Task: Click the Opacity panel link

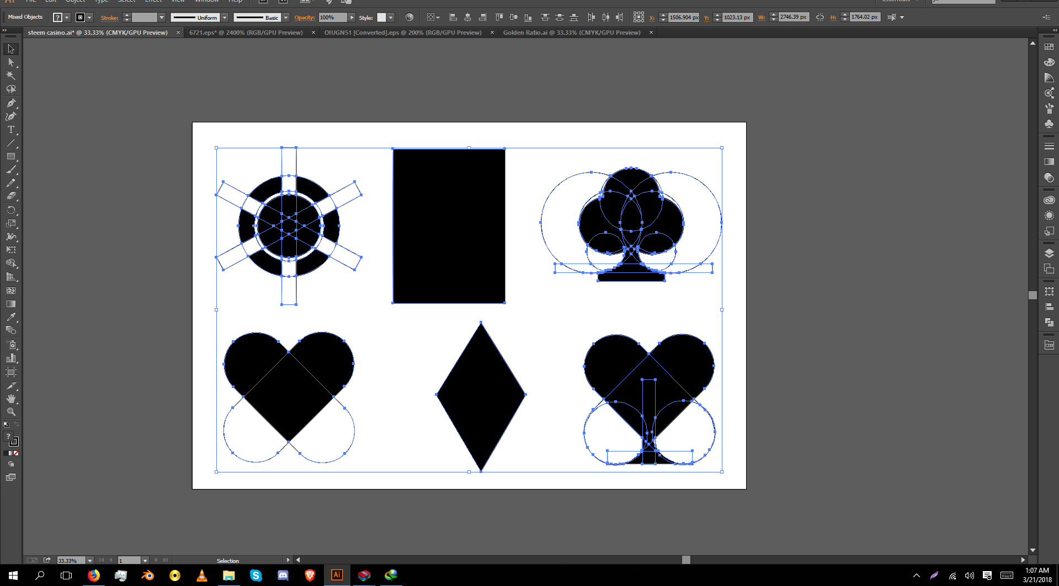Action: pos(305,18)
